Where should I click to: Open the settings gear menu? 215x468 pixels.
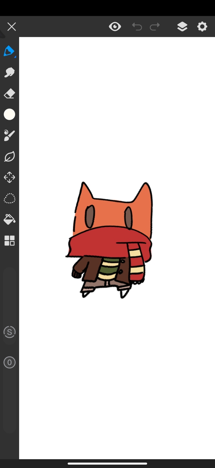202,27
